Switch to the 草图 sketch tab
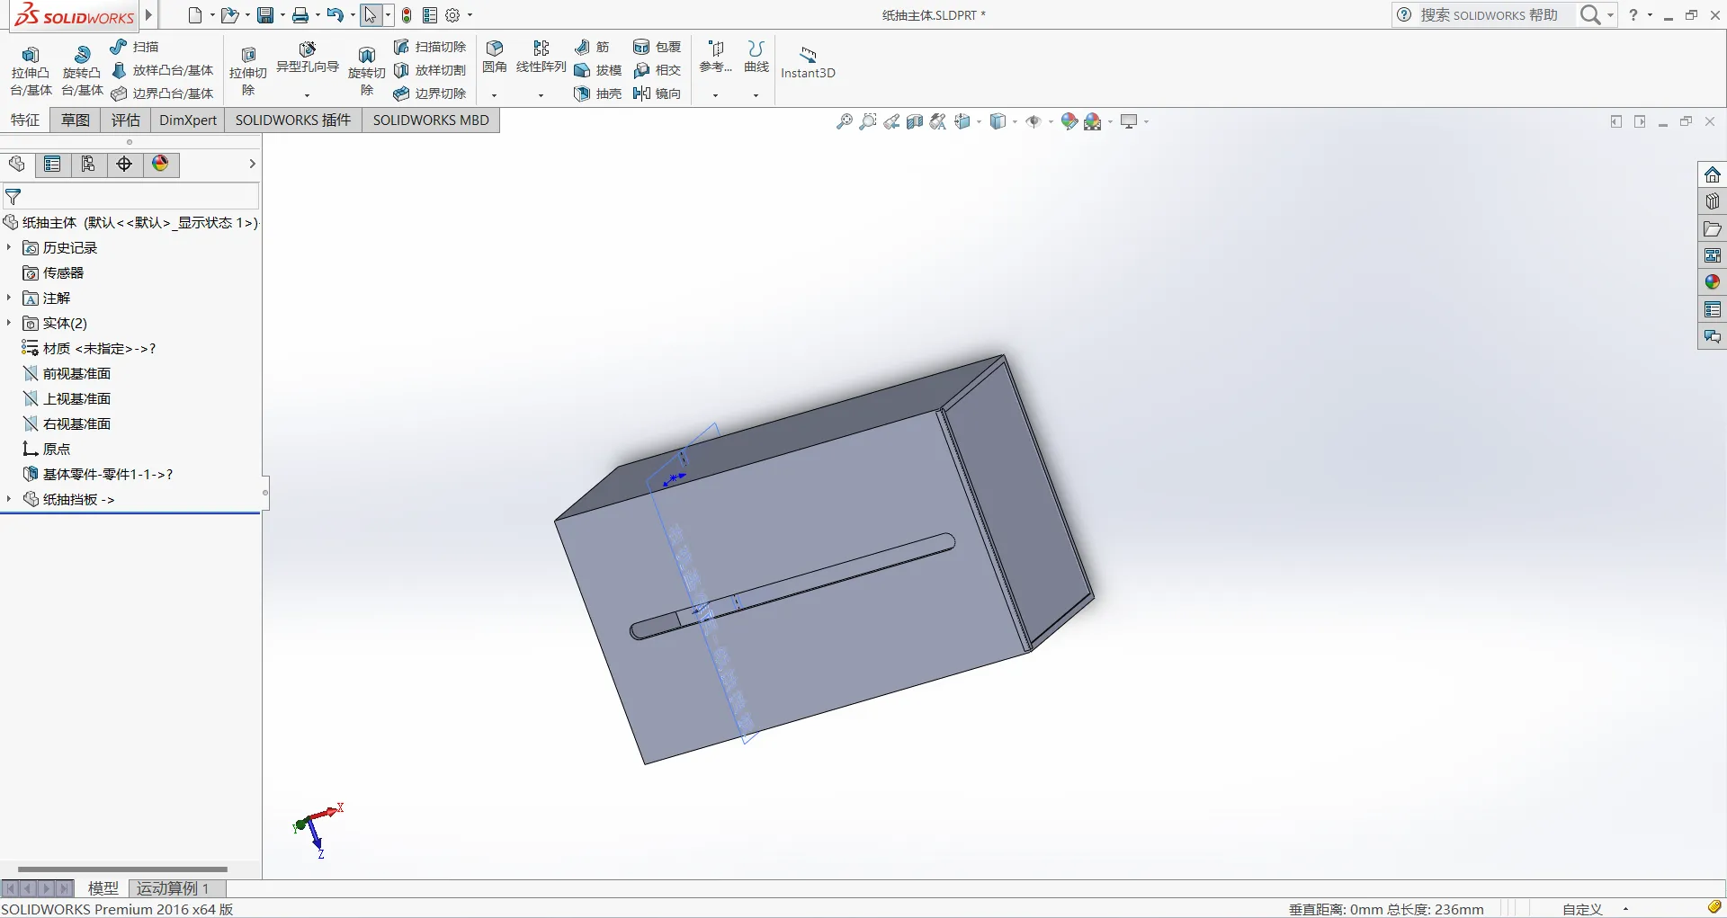 point(76,120)
